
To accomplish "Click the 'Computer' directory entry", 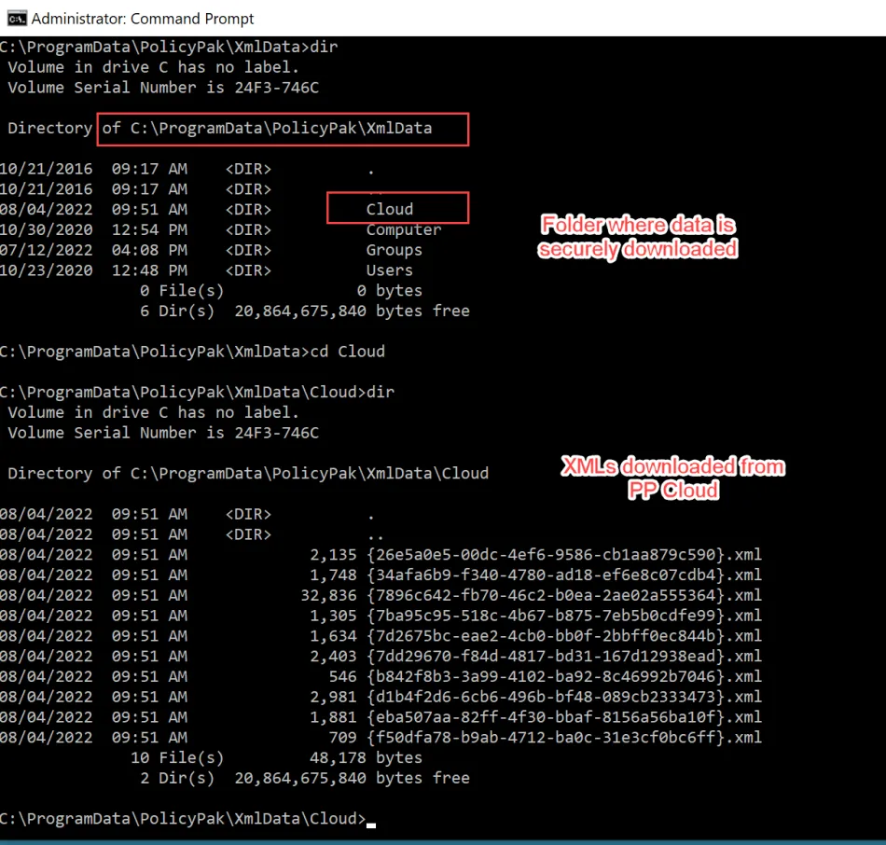I will (x=404, y=229).
